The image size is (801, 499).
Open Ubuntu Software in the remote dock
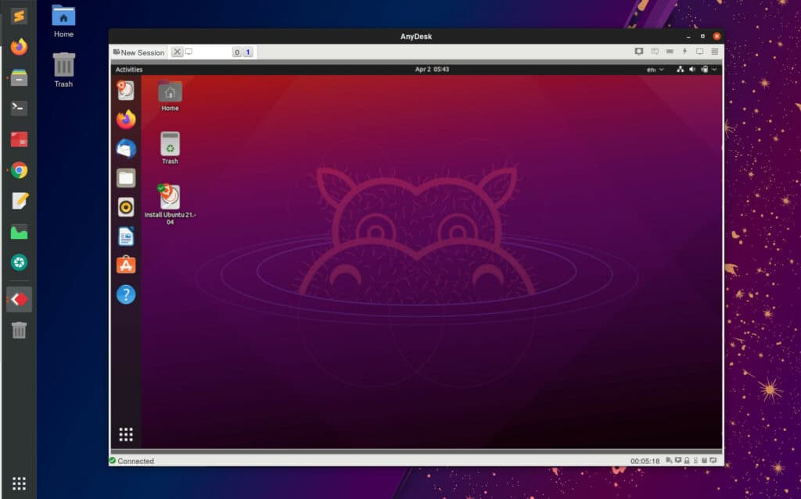(126, 265)
